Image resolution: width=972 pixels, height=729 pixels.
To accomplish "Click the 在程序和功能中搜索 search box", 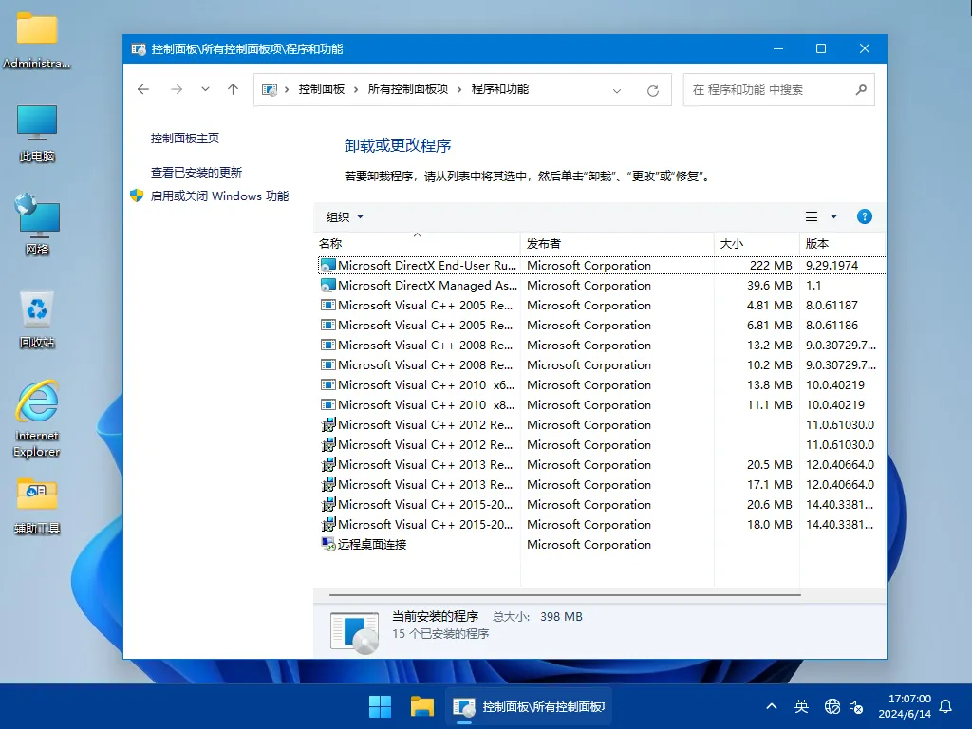I will pos(769,89).
